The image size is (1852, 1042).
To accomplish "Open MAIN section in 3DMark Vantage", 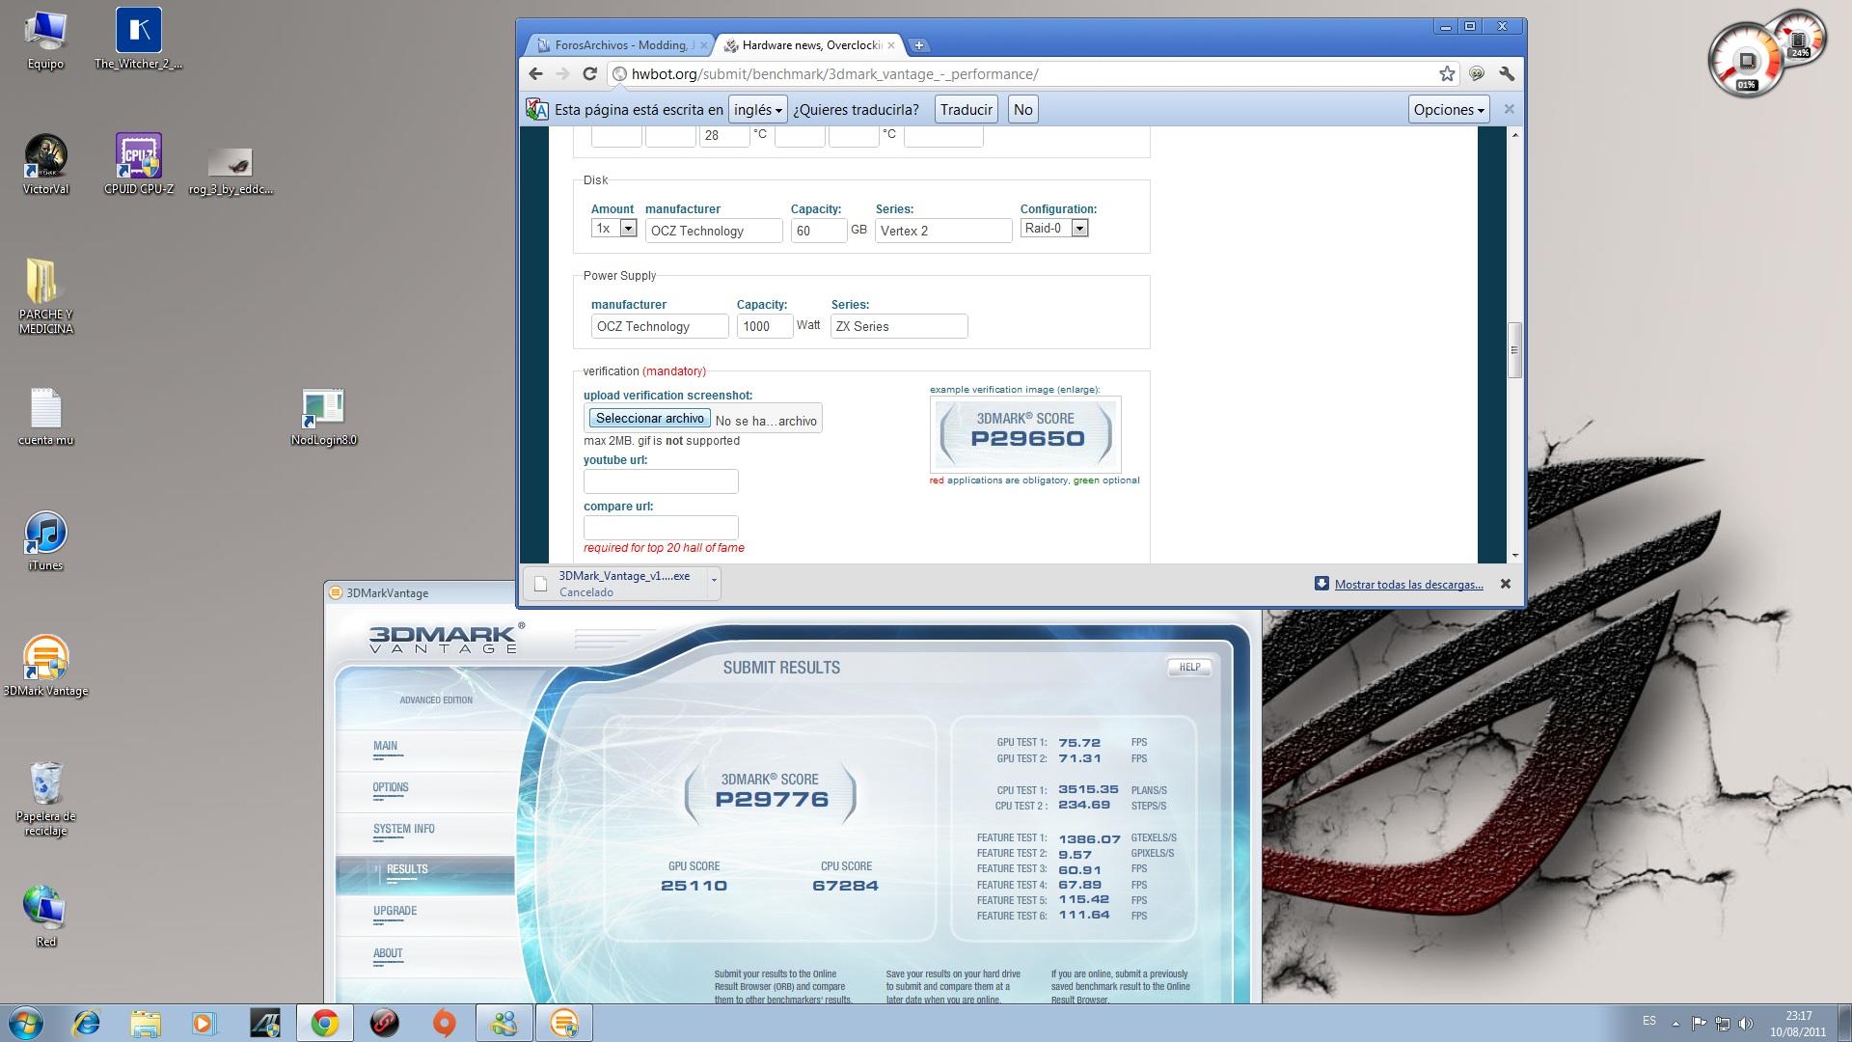I will (385, 746).
